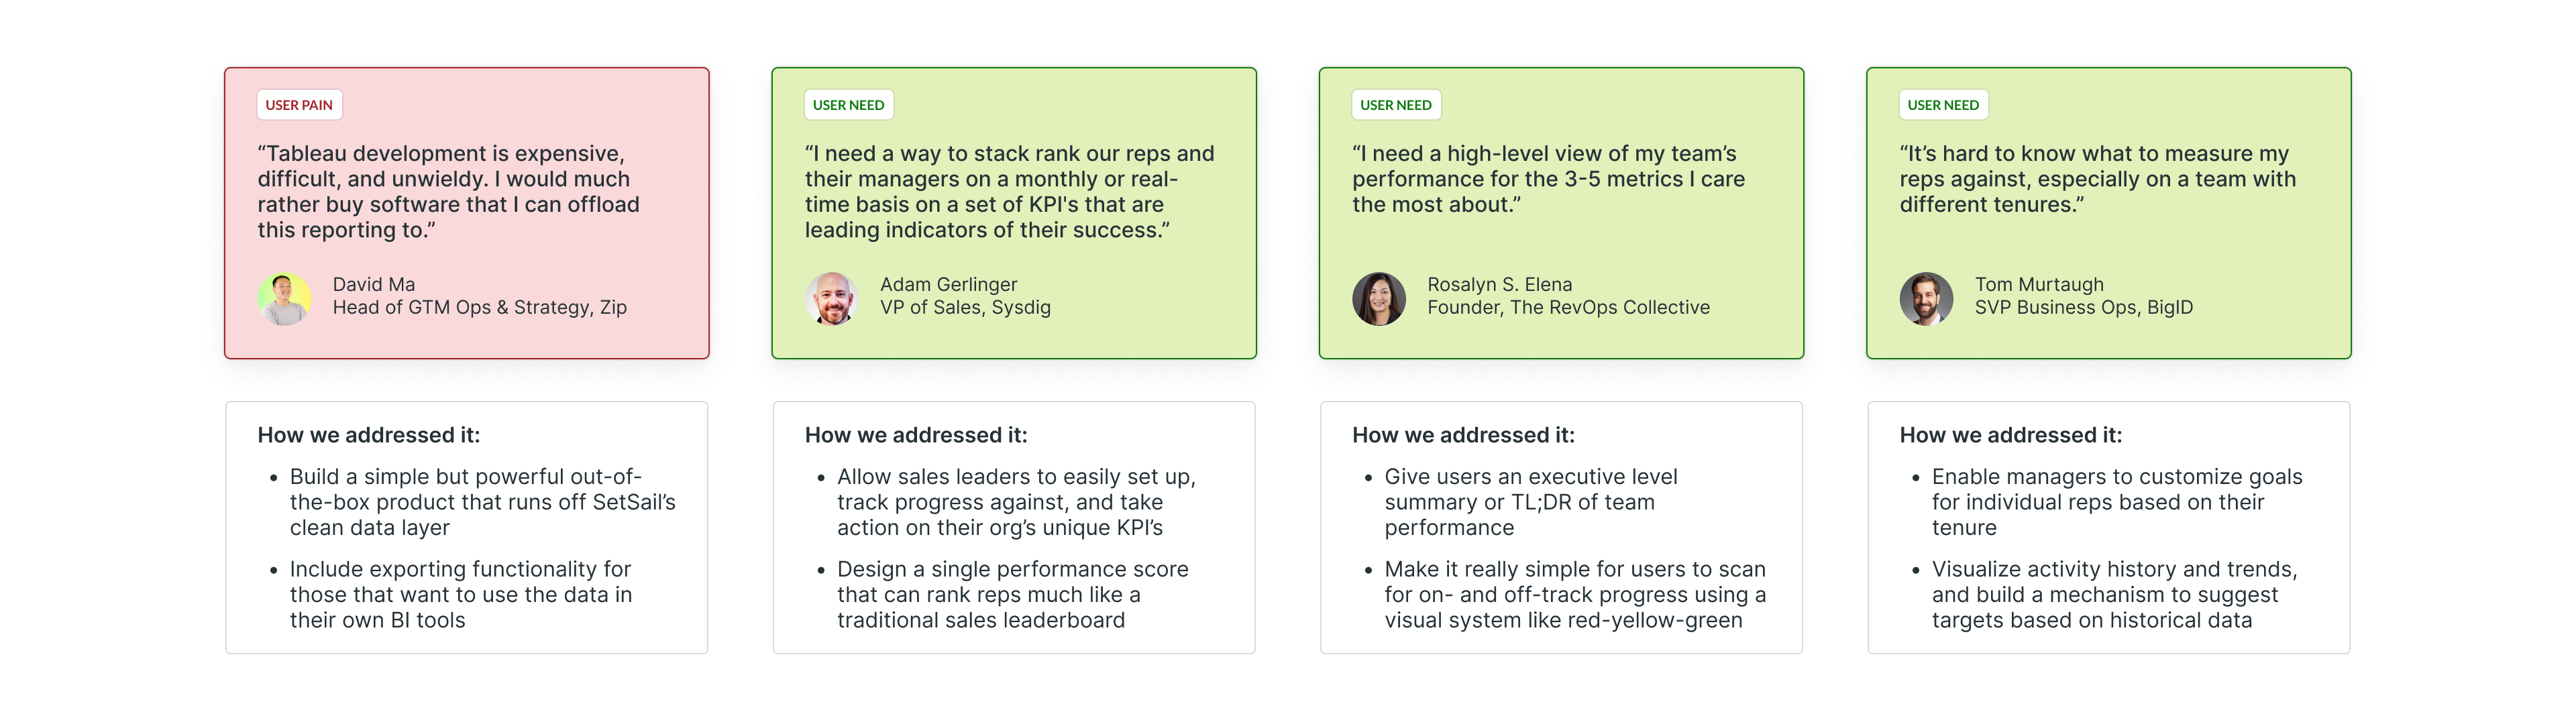Click USER NEED tag on Tom Murtaugh card
Screen dimensions: 2576x724
pyautogui.click(x=1943, y=105)
